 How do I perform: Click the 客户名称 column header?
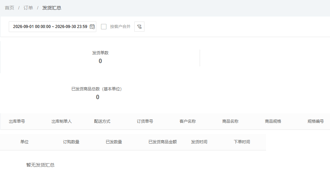(x=188, y=121)
